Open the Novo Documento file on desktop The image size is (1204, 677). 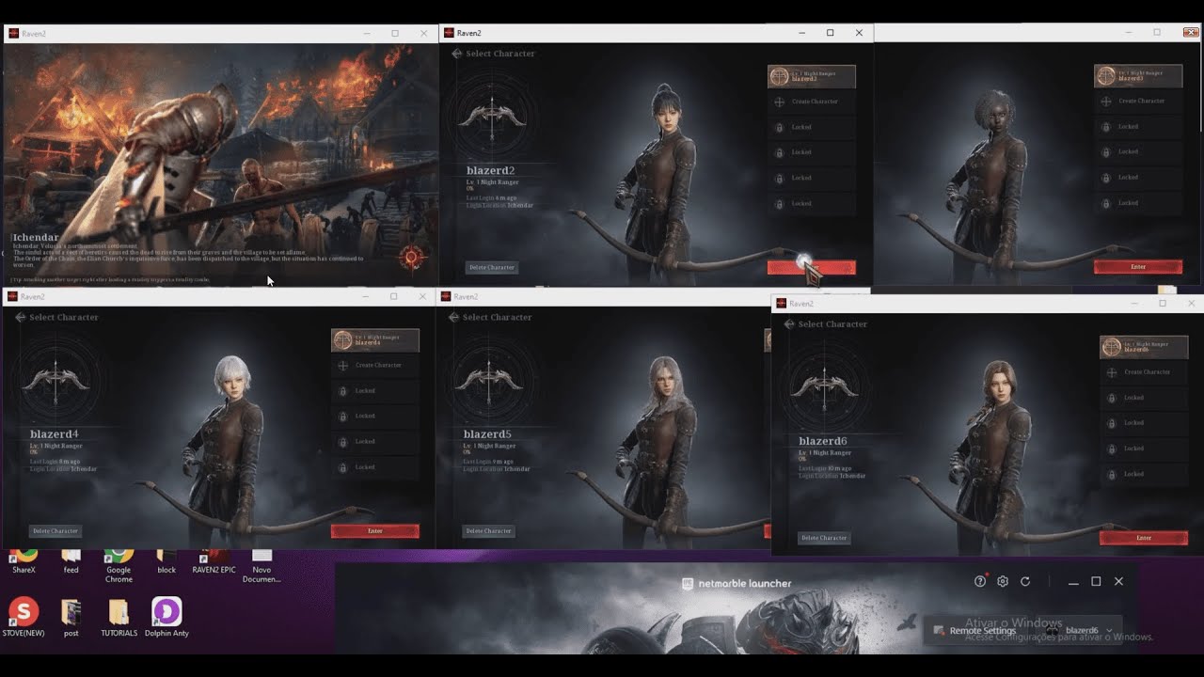pos(261,566)
